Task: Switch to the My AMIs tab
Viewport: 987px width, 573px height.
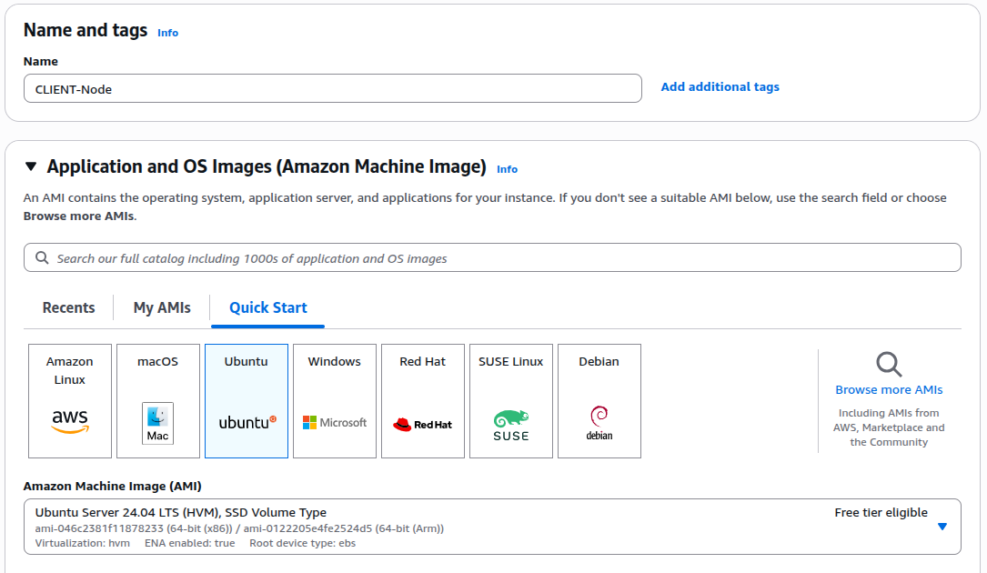Action: coord(162,308)
